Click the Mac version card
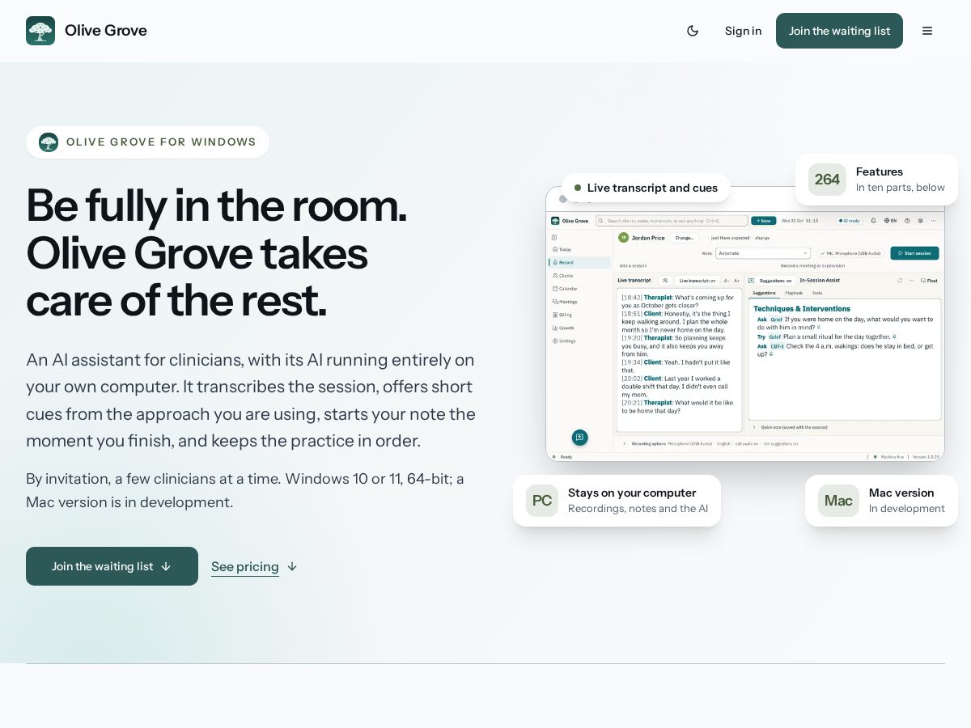 (x=881, y=501)
